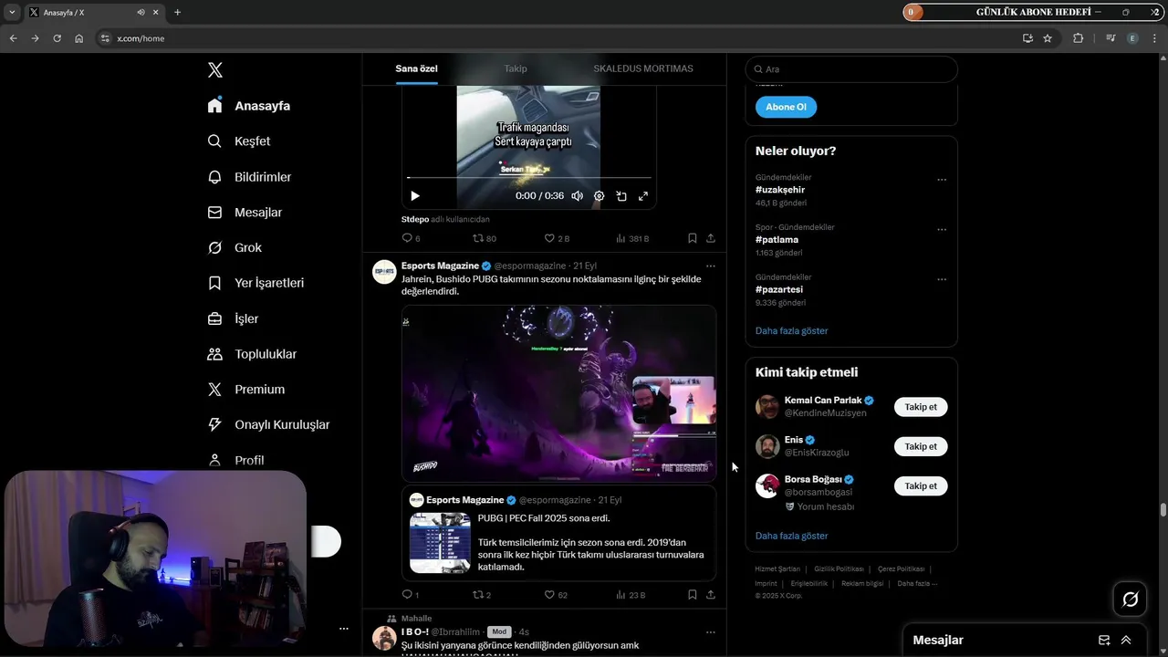Open Esports Magazine profile name
Screen dimensions: 1168x657
point(440,266)
